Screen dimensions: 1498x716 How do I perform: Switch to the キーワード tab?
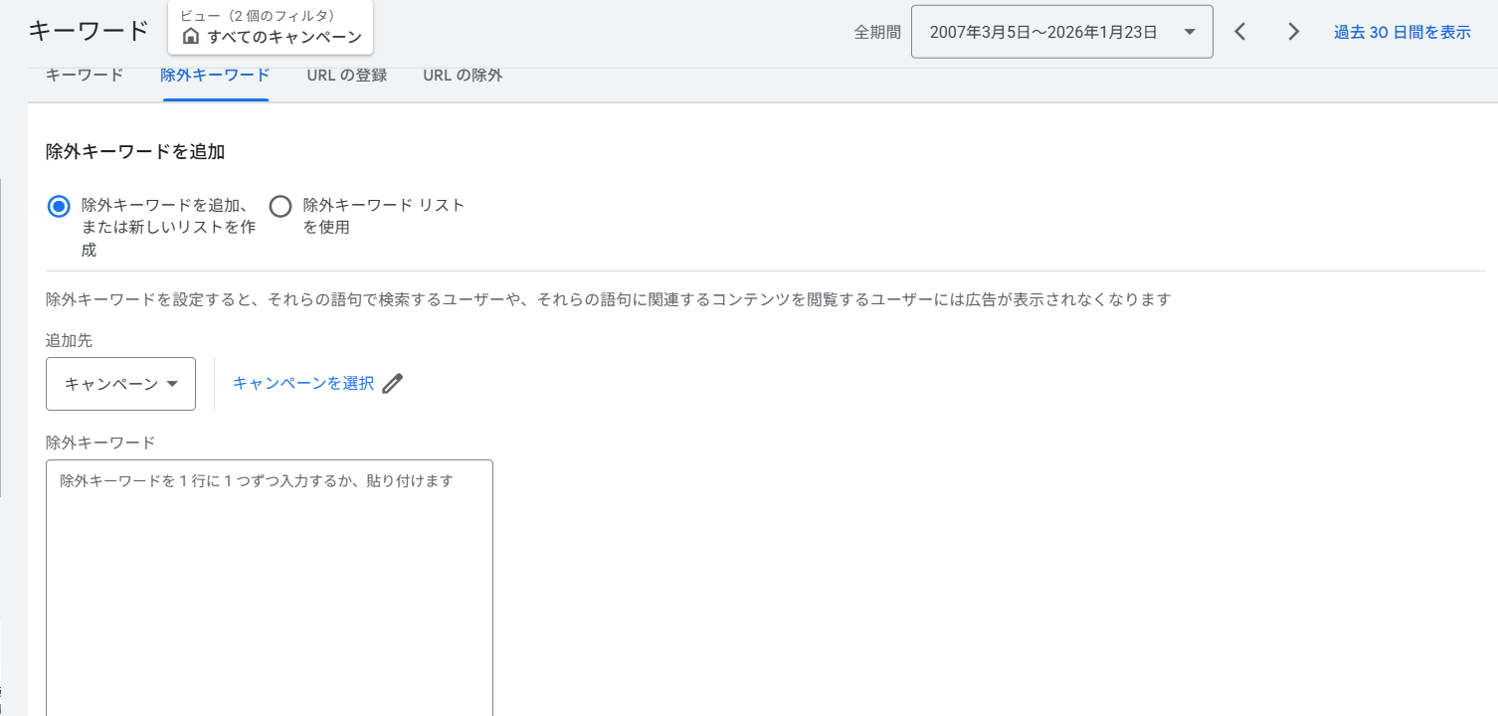85,76
